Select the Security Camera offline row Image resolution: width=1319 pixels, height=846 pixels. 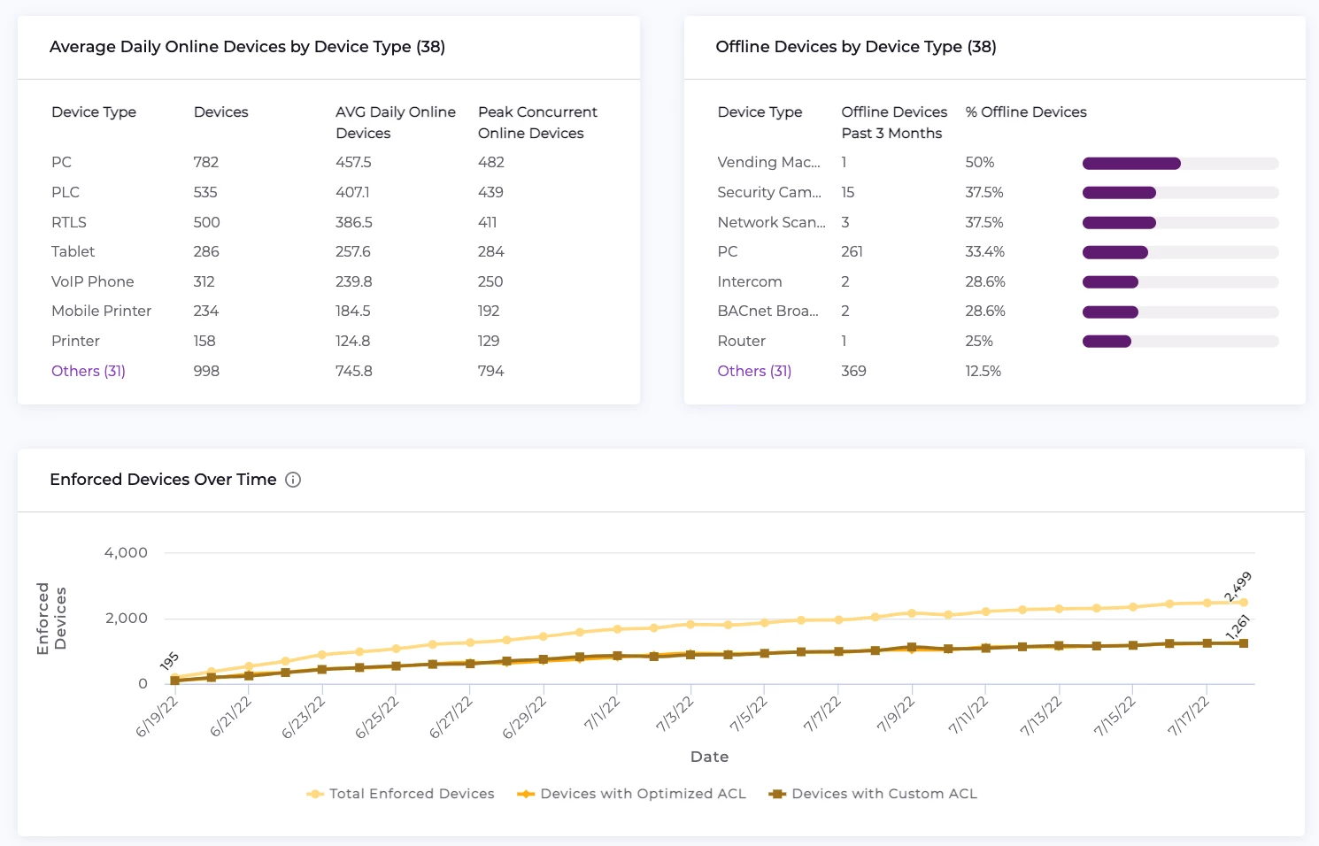768,192
